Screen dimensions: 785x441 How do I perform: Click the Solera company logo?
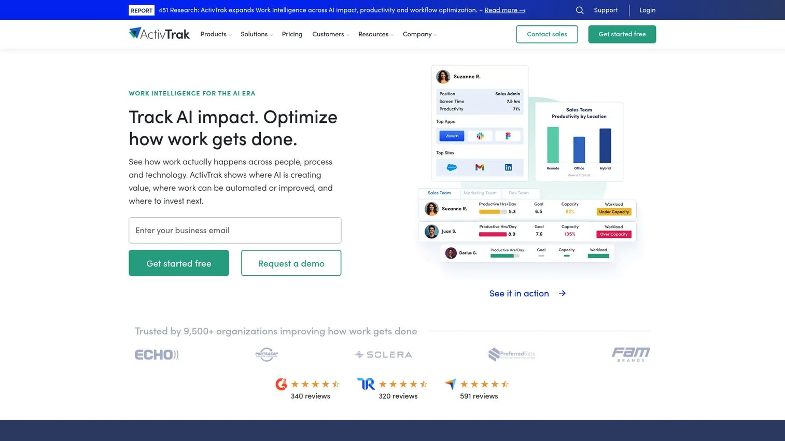tap(384, 354)
